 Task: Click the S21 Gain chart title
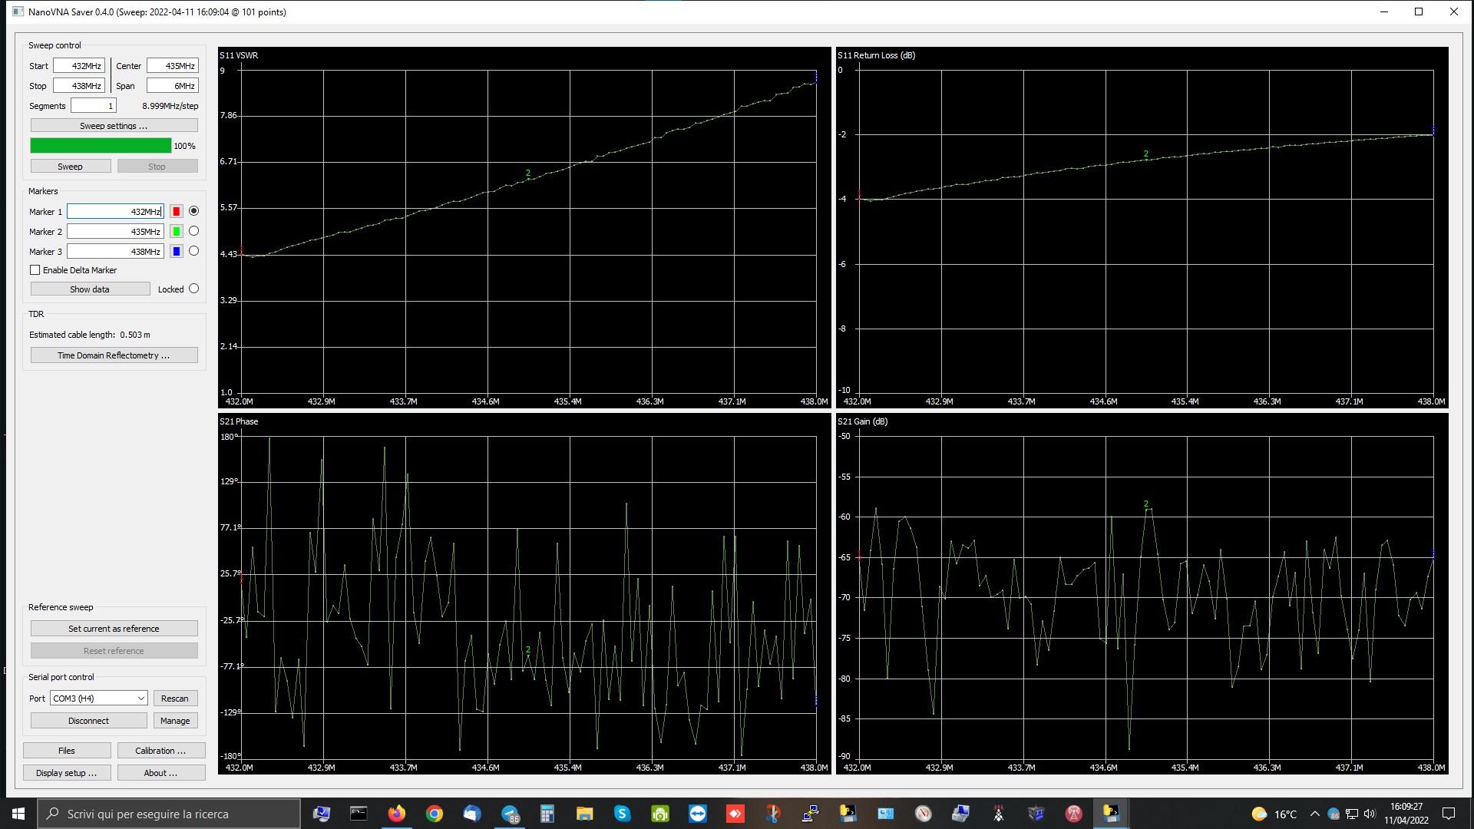[x=862, y=421]
